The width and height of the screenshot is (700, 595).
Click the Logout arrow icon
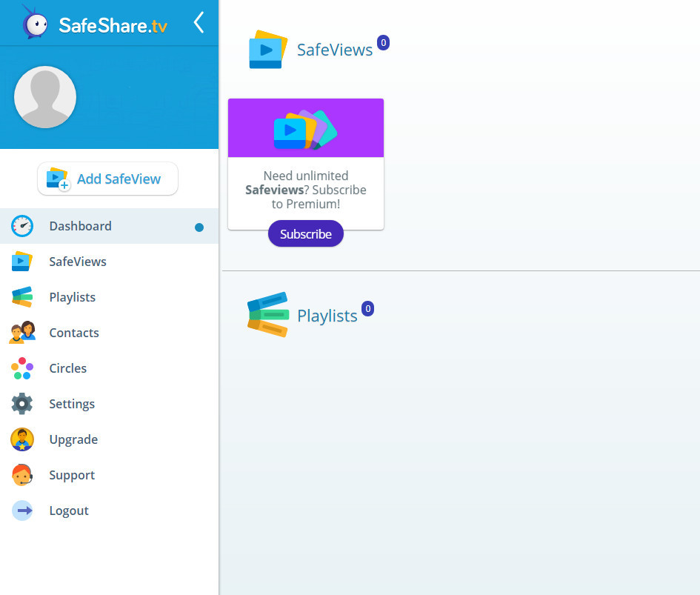coord(22,511)
